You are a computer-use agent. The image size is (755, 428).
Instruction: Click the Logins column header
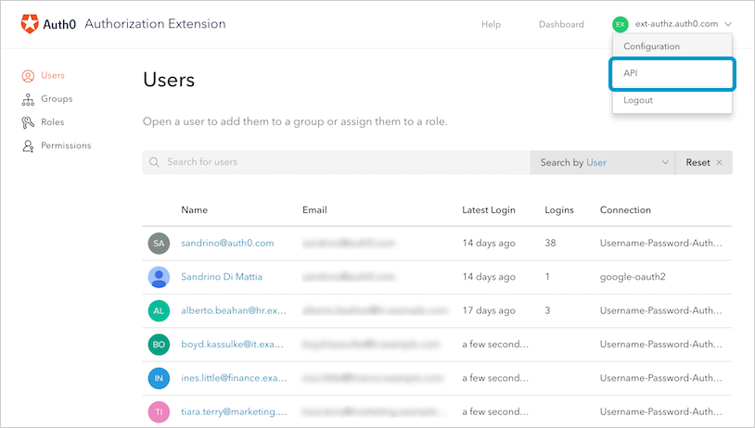559,209
